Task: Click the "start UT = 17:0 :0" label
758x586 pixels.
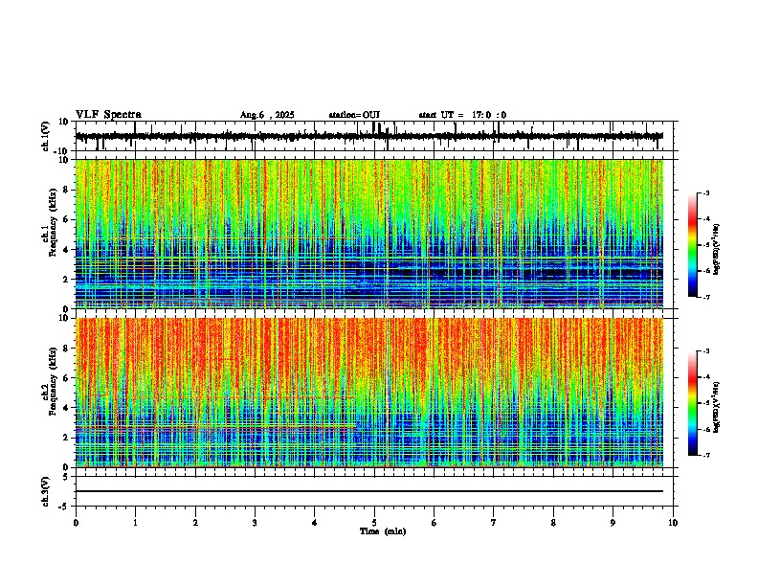Action: point(462,115)
